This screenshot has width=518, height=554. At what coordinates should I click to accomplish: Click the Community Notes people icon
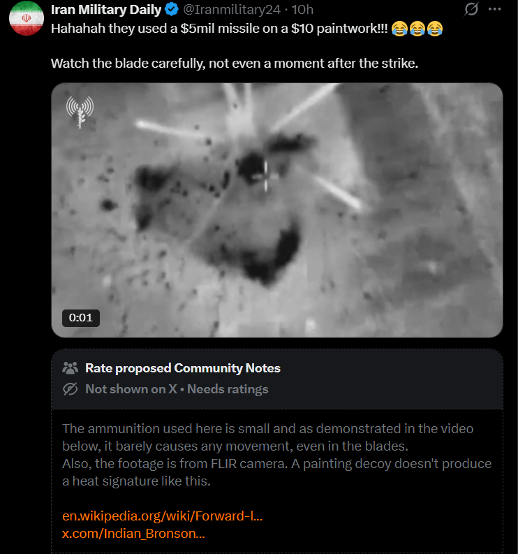pos(71,368)
